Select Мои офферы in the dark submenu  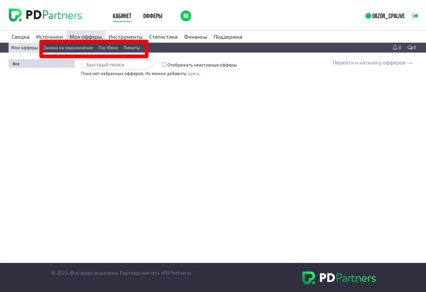[25, 47]
